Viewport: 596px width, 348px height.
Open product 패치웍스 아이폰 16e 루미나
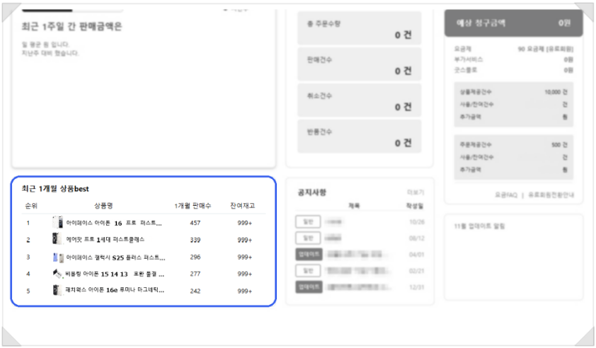(x=115, y=290)
